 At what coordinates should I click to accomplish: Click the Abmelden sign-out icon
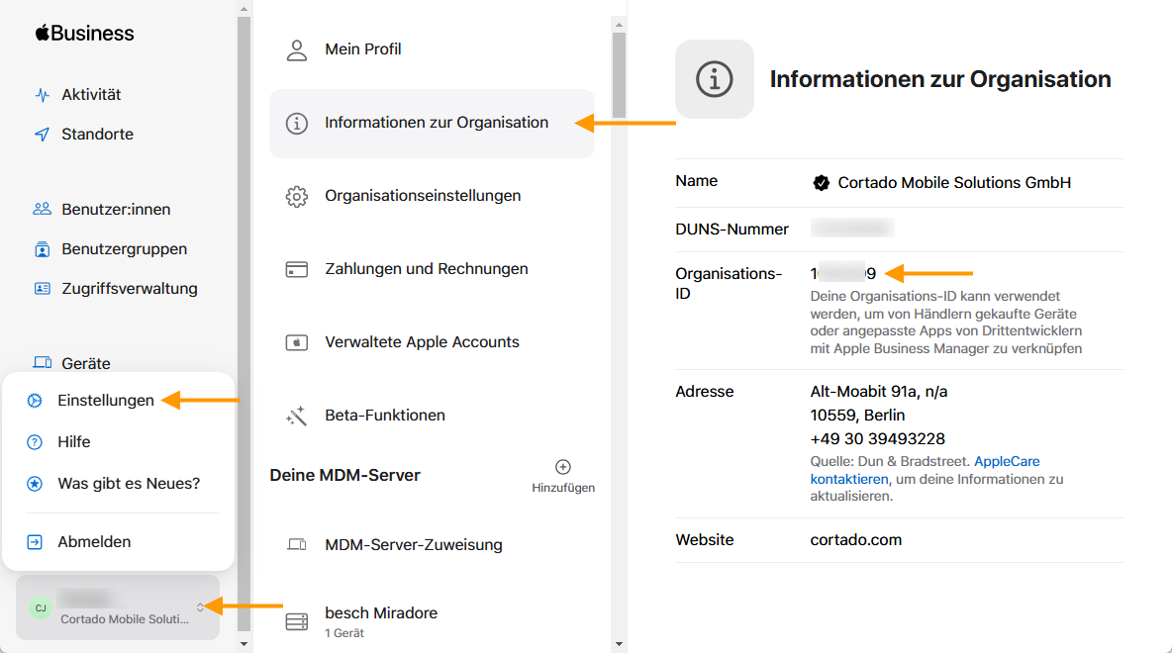(x=35, y=542)
